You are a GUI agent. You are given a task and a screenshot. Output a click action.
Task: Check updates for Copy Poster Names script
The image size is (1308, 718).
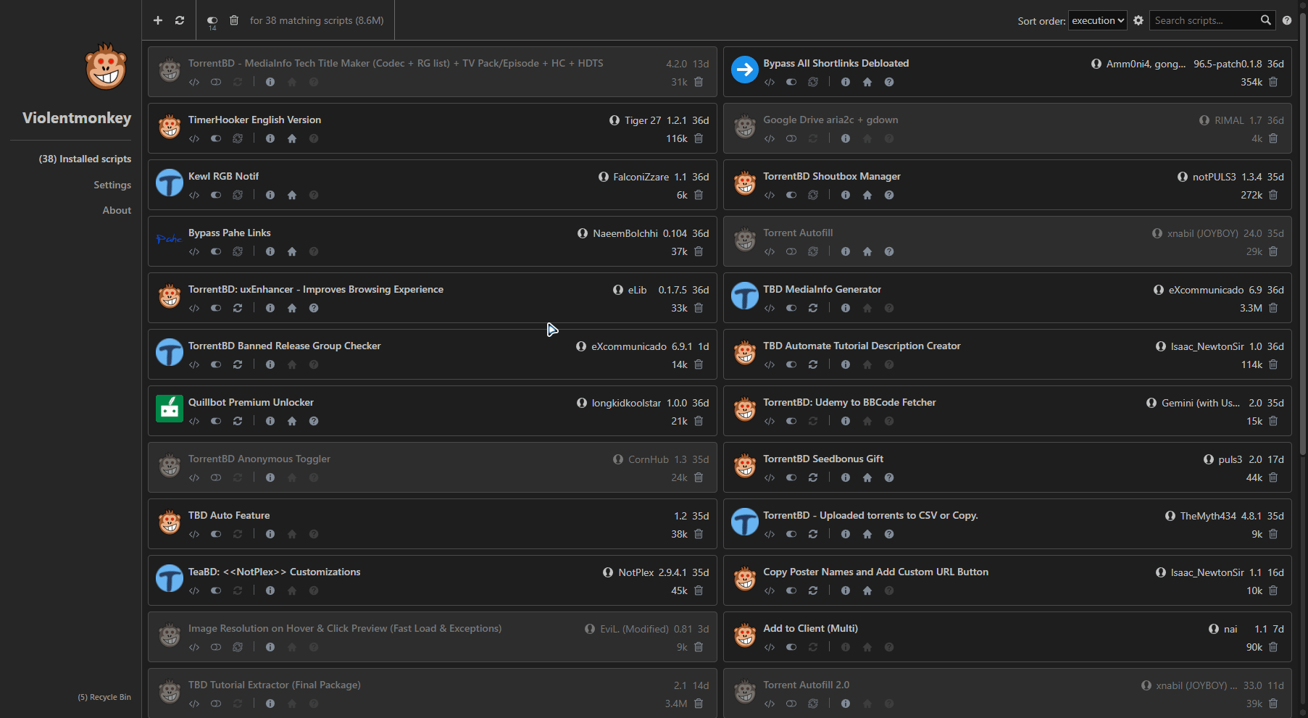tap(813, 590)
